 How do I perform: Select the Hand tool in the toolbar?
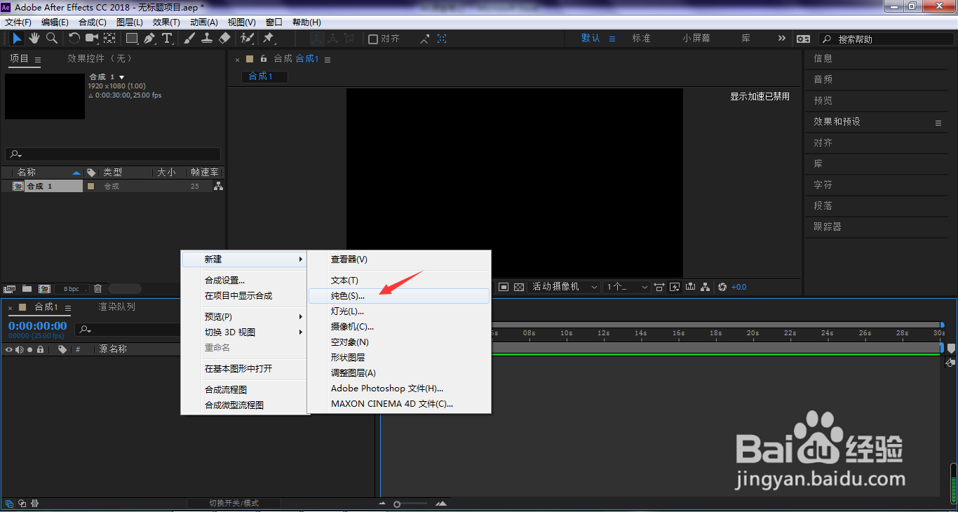[33, 38]
